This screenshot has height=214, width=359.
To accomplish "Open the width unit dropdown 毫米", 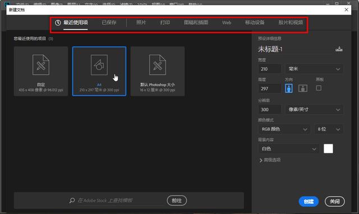I will pos(314,69).
